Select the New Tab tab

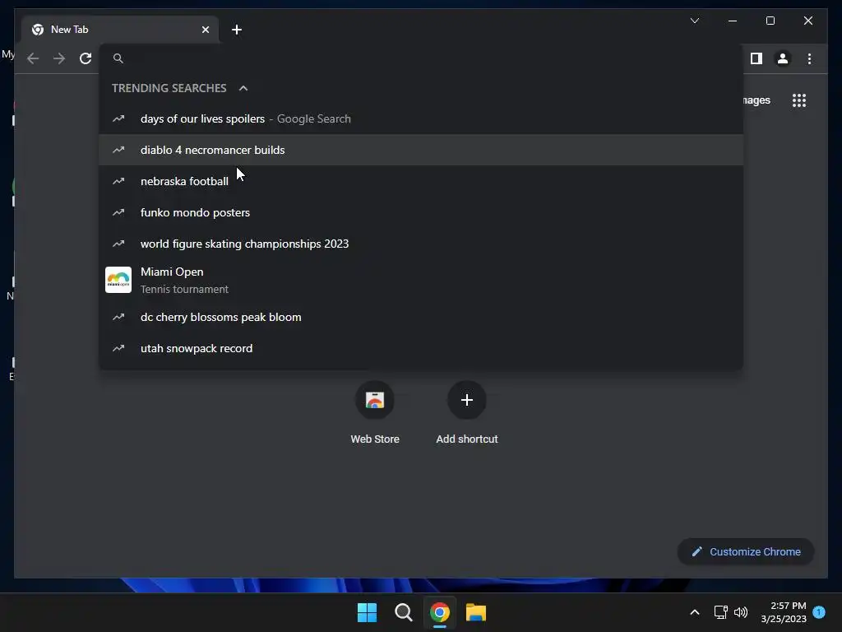coord(120,30)
